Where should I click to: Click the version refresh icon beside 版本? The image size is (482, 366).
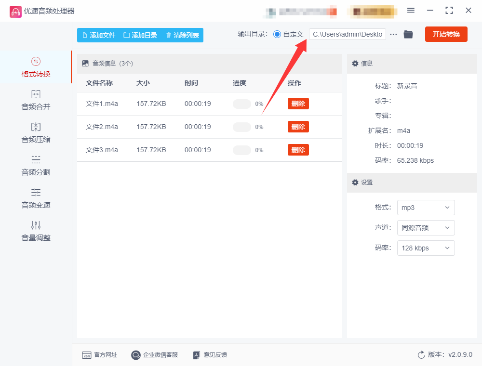pyautogui.click(x=421, y=355)
